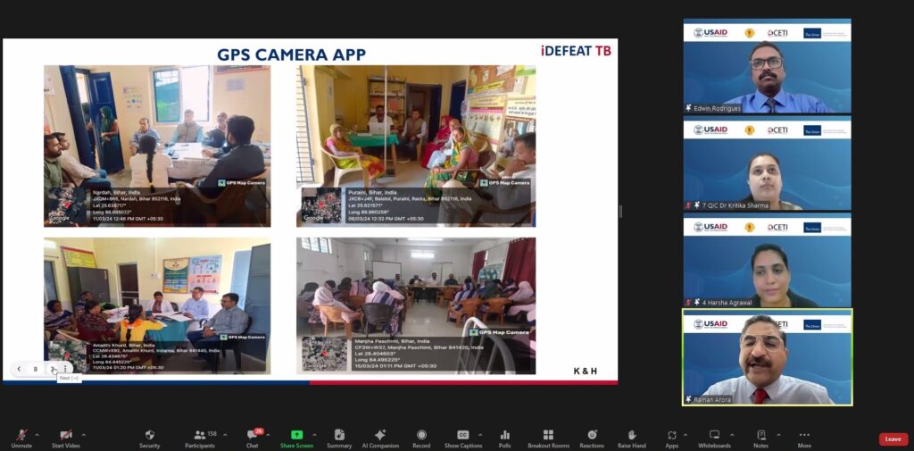The width and height of the screenshot is (914, 451).
Task: Open the Chat panel
Action: (x=252, y=437)
